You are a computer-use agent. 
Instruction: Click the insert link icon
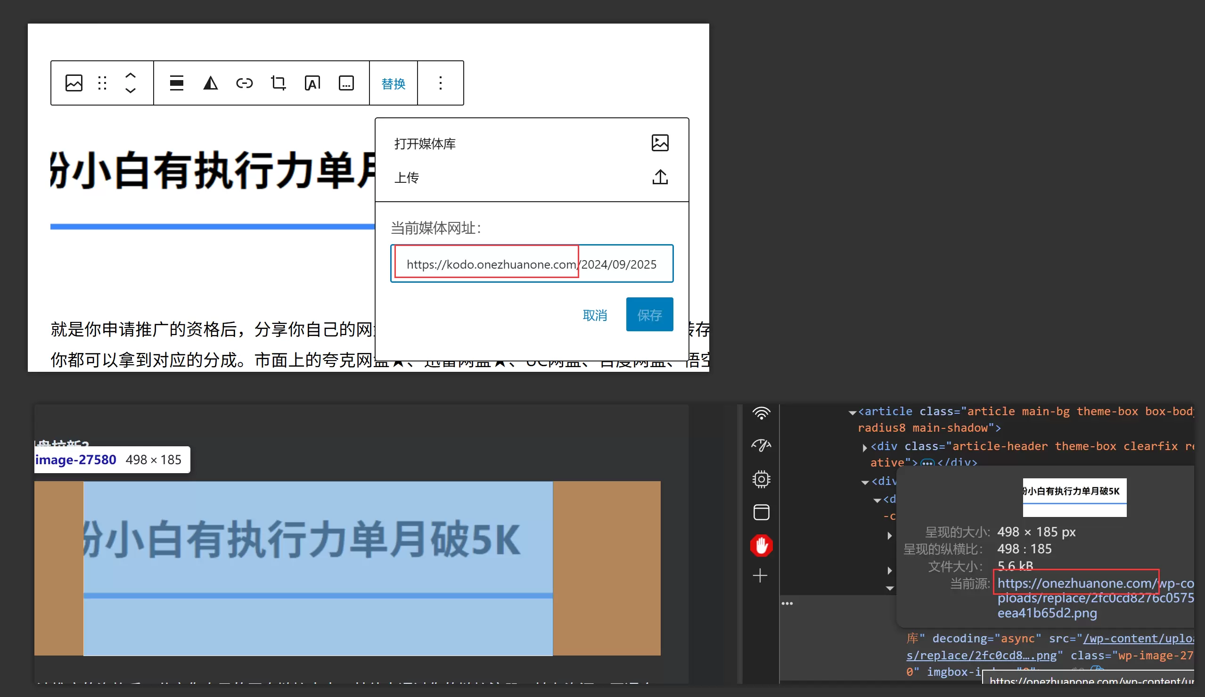pyautogui.click(x=245, y=83)
